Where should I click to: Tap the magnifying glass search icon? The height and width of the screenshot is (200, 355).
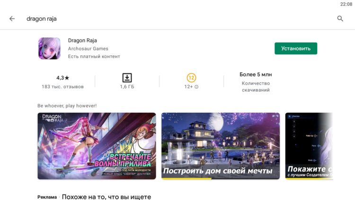pos(340,18)
